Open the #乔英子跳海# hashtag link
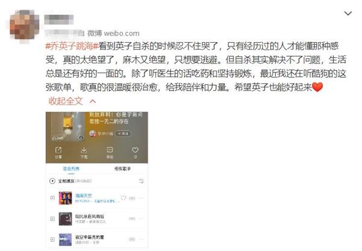Viewport: 362px width, 251px height. click(x=72, y=46)
